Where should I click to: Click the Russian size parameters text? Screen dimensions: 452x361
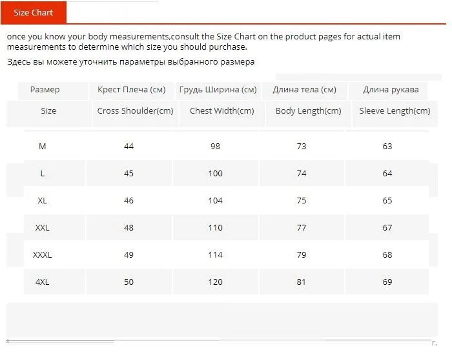(x=131, y=62)
